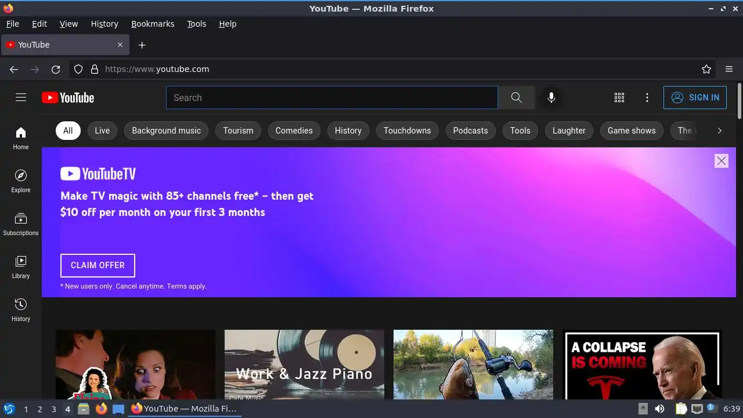The width and height of the screenshot is (743, 418).
Task: Click the tracking protection shield icon
Action: click(78, 69)
